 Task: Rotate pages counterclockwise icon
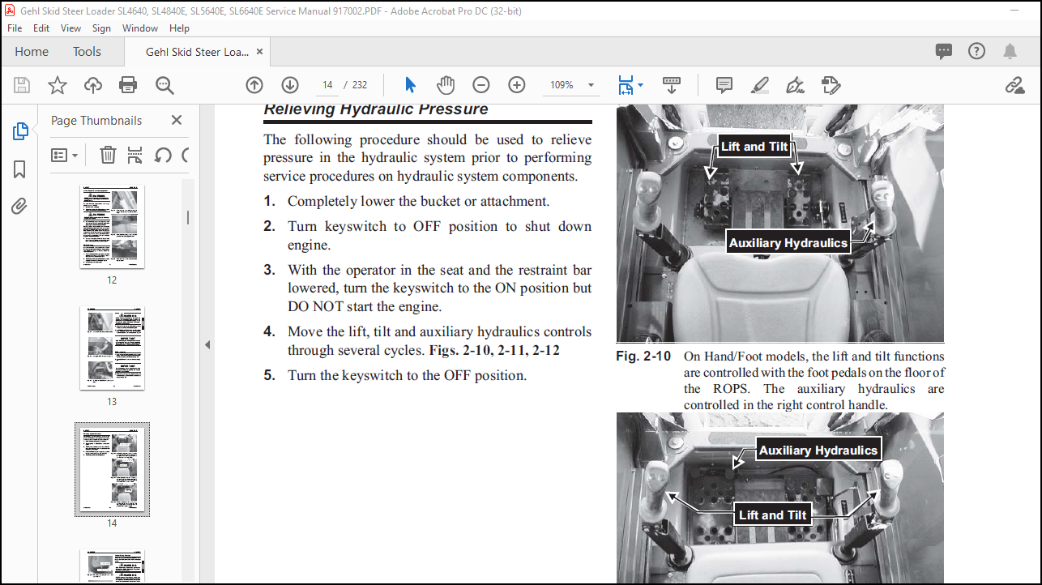[163, 155]
